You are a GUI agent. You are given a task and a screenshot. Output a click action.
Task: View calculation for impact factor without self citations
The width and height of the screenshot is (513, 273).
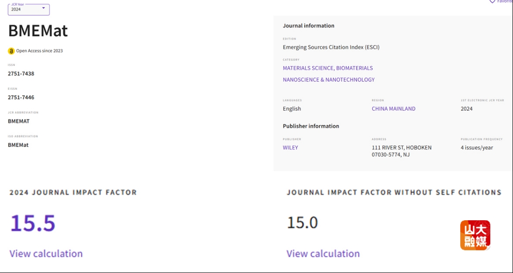(323, 254)
